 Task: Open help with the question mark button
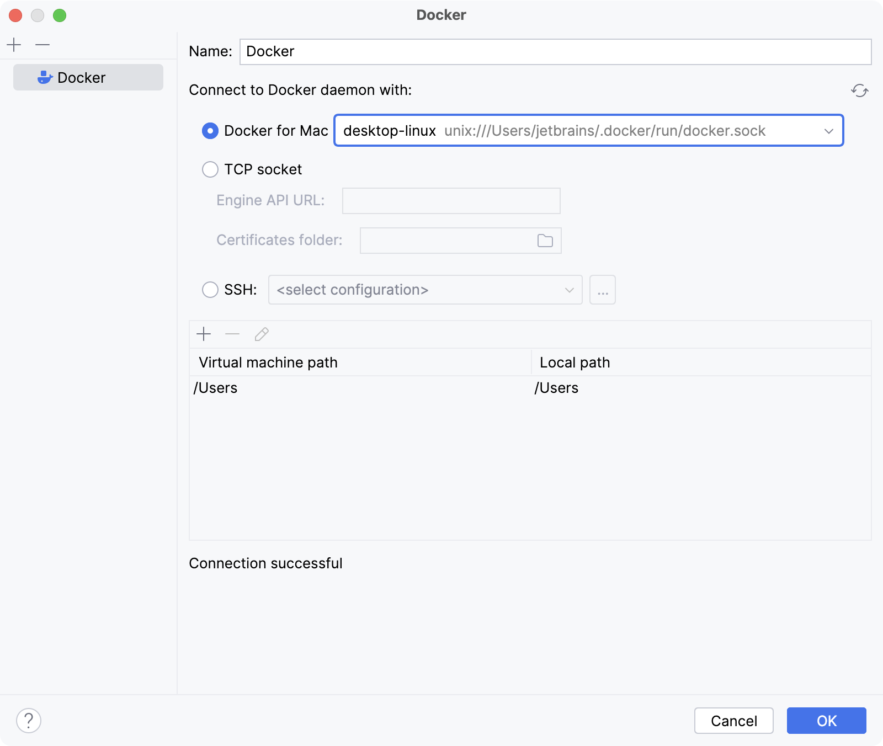tap(29, 721)
